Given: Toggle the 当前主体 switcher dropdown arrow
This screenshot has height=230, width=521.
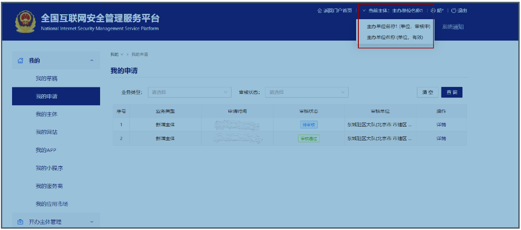Looking at the screenshot, I should (364, 11).
